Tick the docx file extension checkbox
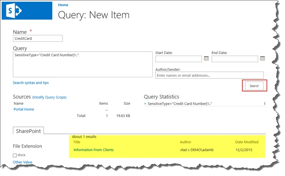Screen dimensions: 285x176 [x=15, y=155]
